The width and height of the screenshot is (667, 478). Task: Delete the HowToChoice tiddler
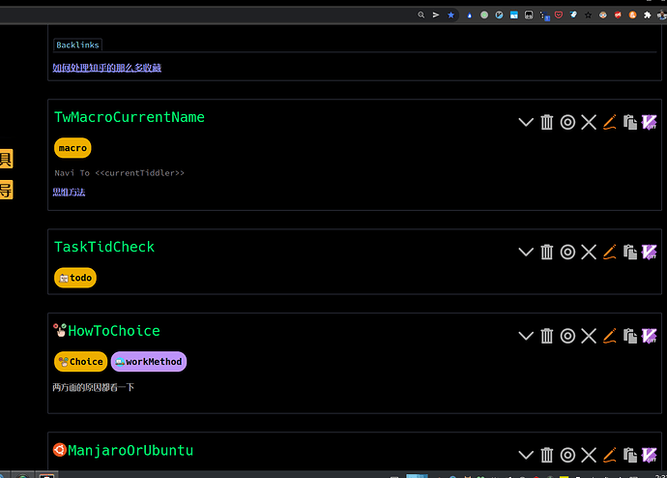(546, 336)
